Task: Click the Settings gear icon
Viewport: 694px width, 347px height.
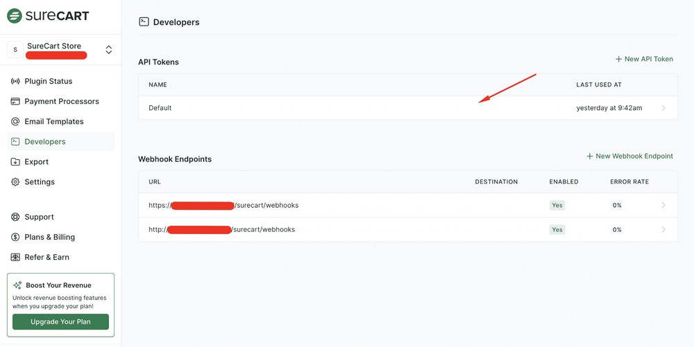Action: (15, 181)
